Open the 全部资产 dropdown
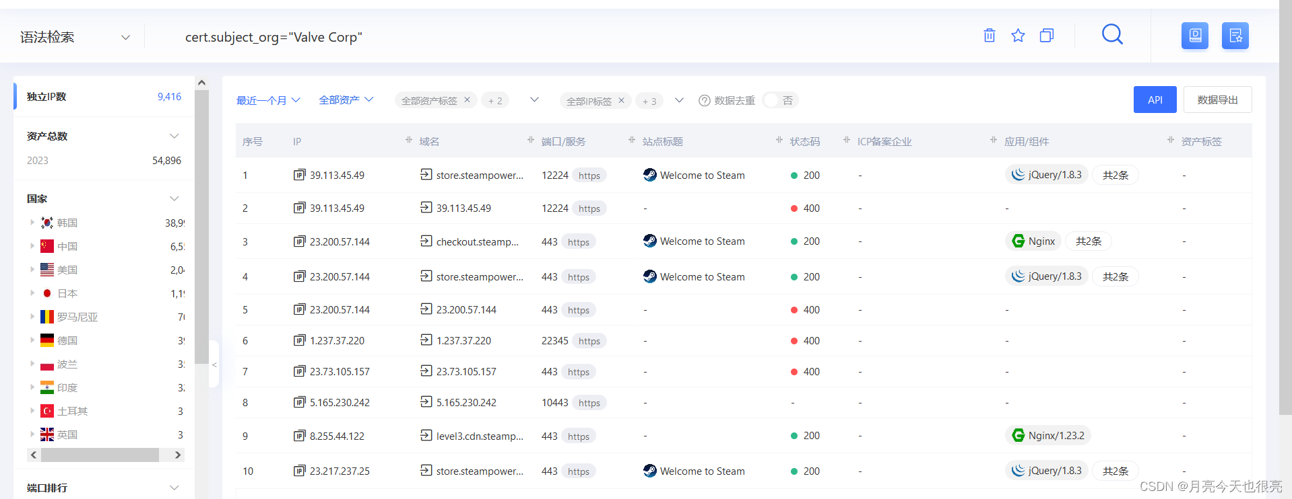Screen dimensions: 1292x499 tap(346, 100)
